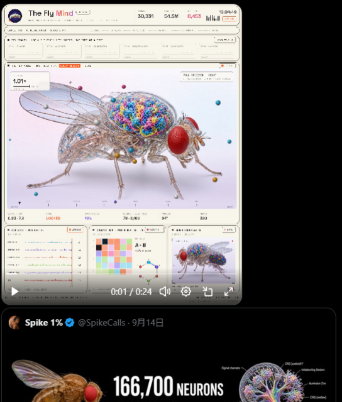Open video settings gear icon

[185, 291]
